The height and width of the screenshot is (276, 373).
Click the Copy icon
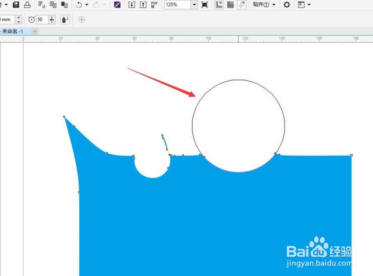53,5
